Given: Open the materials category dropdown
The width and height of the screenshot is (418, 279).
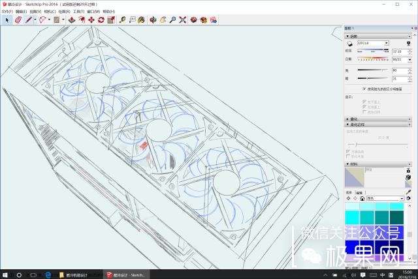Looking at the screenshot, I should [401, 198].
